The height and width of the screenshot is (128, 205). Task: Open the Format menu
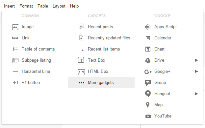(26, 6)
